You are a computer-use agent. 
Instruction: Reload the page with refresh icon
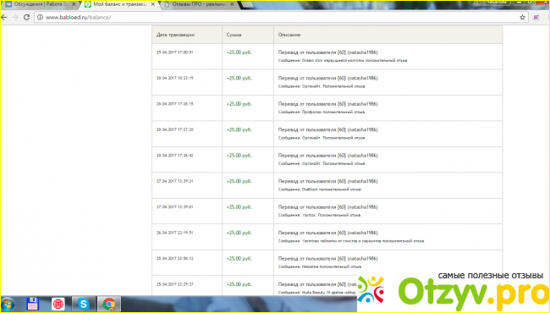[27, 17]
